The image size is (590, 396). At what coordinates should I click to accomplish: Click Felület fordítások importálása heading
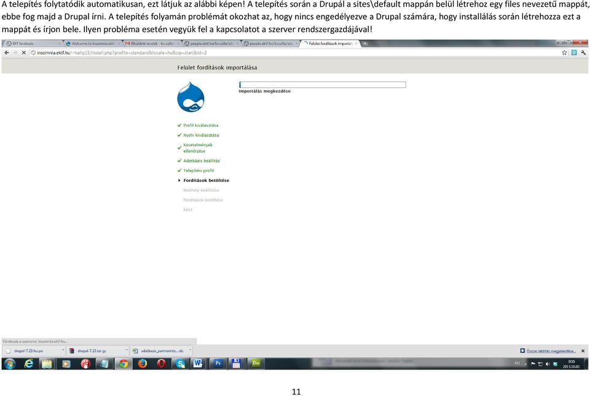[x=217, y=68]
